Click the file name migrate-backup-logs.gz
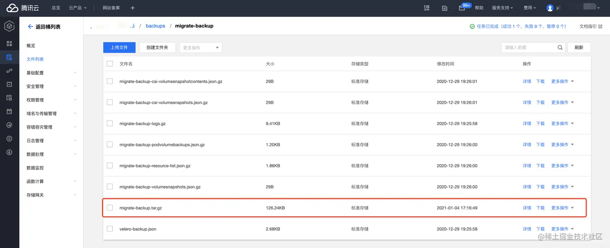 (x=142, y=123)
